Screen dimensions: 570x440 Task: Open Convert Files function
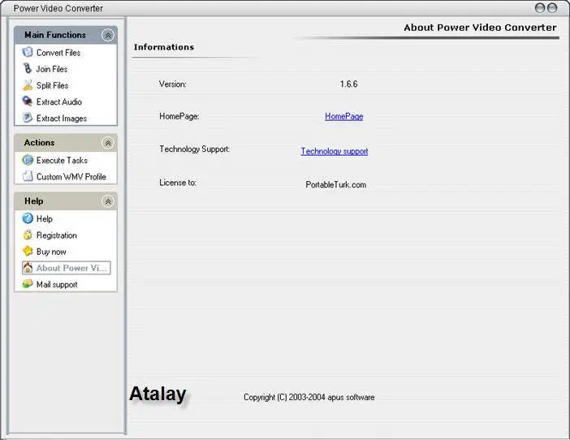pyautogui.click(x=58, y=53)
